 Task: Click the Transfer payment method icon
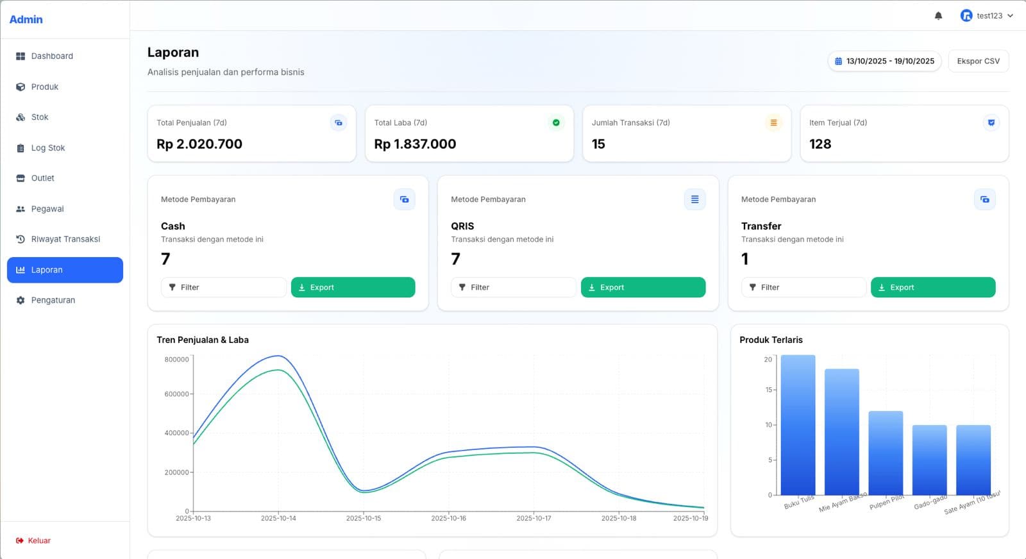click(x=984, y=199)
